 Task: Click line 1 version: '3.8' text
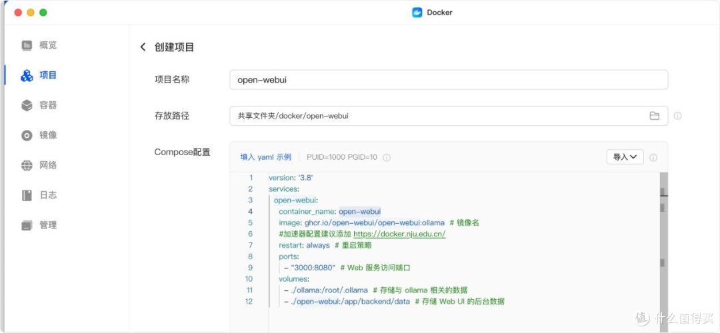pyautogui.click(x=291, y=178)
